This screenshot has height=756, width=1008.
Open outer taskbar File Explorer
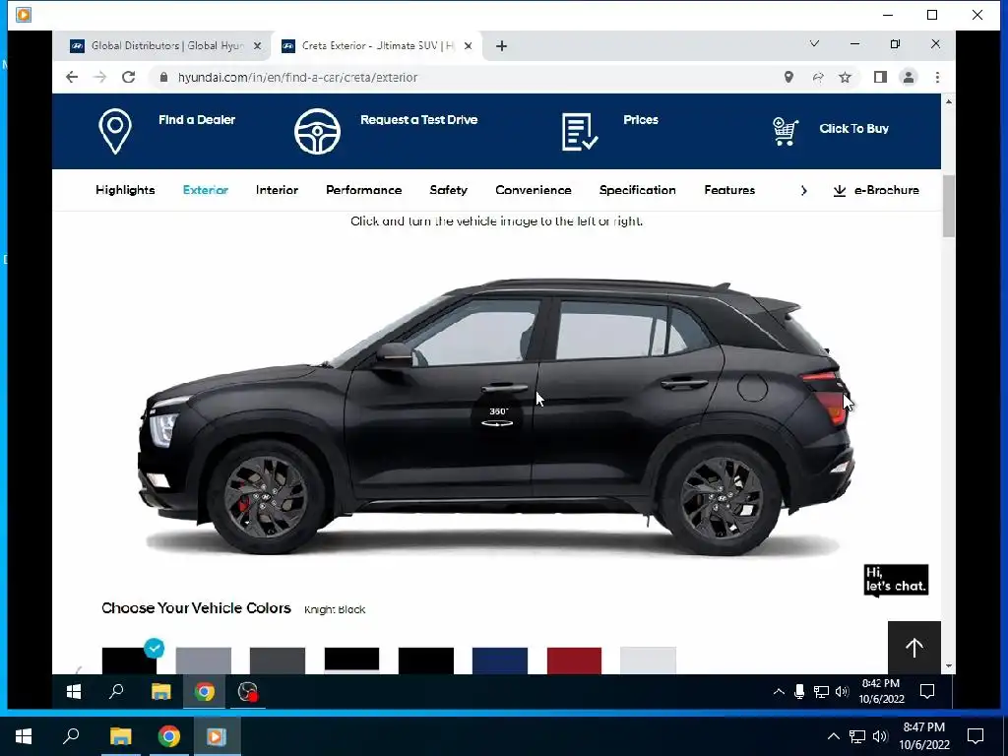pos(120,736)
